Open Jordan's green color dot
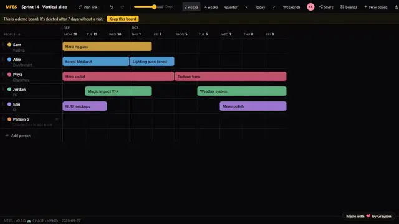The image size is (399, 224). point(9,89)
